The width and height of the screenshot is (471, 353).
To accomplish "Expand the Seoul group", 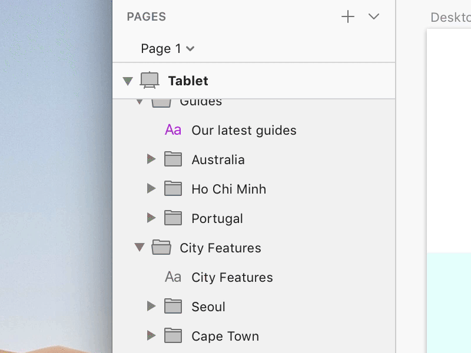I will (x=151, y=307).
